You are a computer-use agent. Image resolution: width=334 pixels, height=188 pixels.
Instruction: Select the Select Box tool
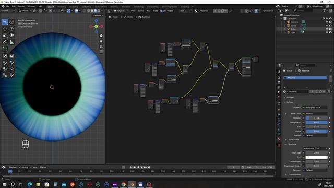coord(5,22)
